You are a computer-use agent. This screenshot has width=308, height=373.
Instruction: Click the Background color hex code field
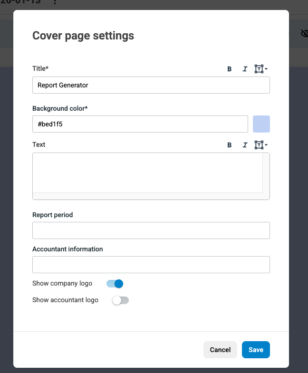pos(140,124)
